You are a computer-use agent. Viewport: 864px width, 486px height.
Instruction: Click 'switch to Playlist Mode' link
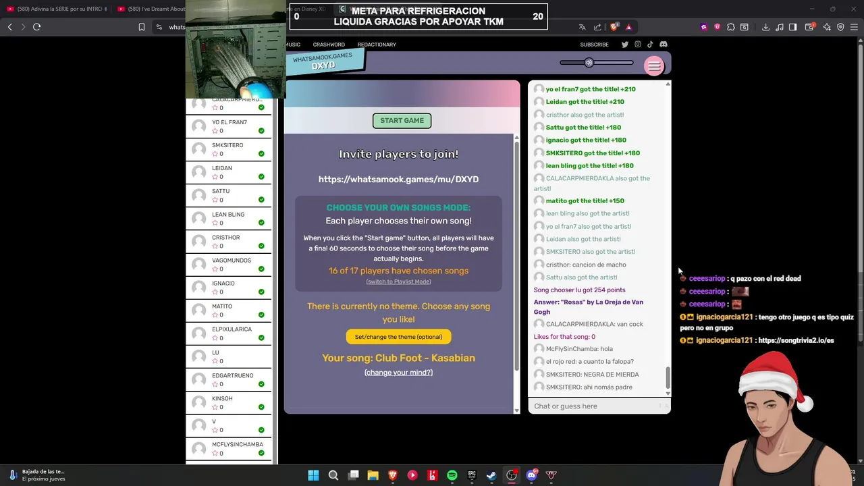pos(398,281)
